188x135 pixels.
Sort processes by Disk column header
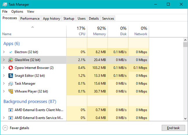[x=118, y=31]
